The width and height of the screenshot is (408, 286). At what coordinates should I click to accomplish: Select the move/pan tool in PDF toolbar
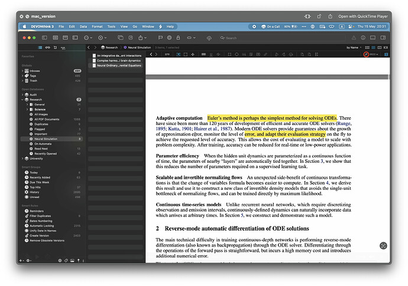pos(193,54)
